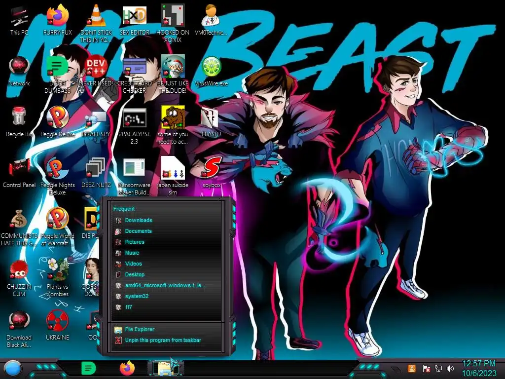Click the Start orb on the taskbar
Viewport: 505px width, 379px height.
pos(12,368)
